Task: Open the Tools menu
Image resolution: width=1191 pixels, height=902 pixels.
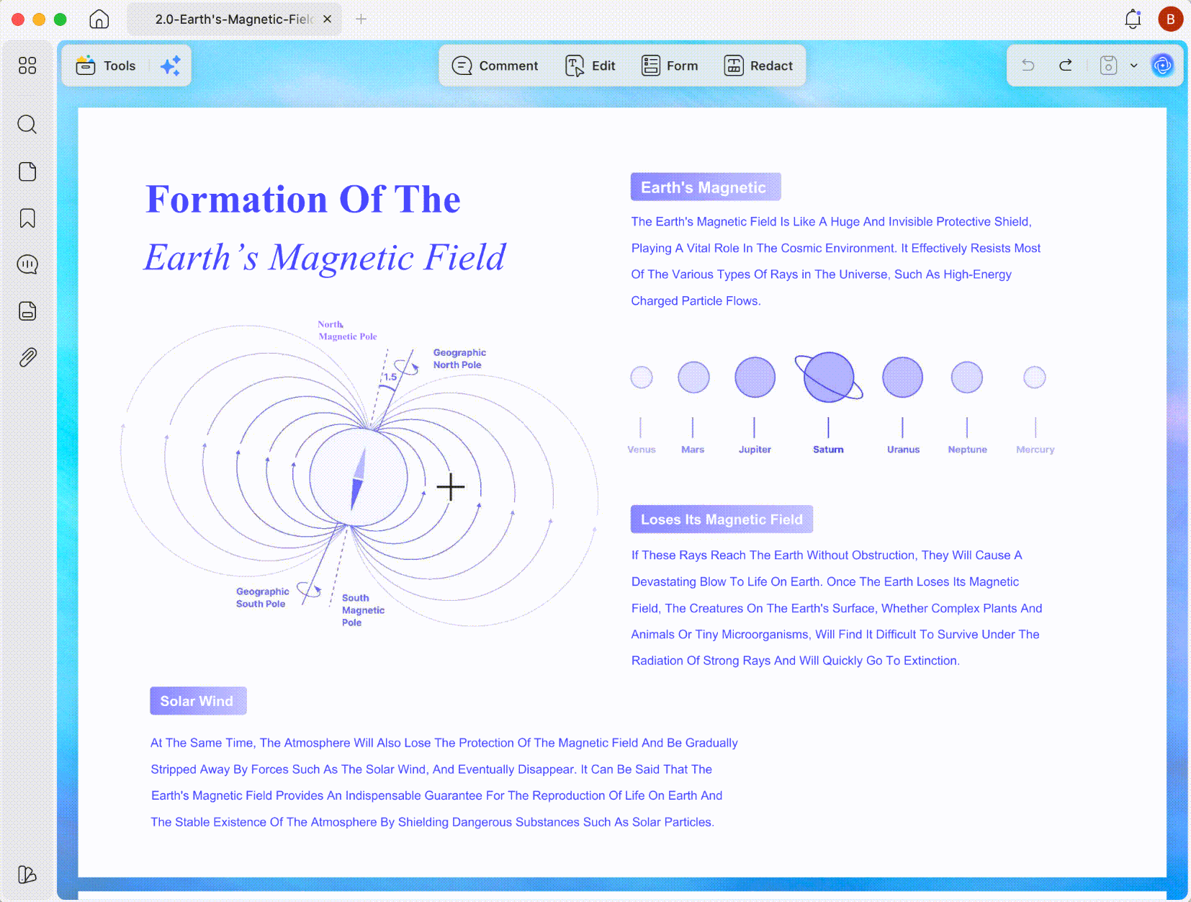Action: (106, 66)
